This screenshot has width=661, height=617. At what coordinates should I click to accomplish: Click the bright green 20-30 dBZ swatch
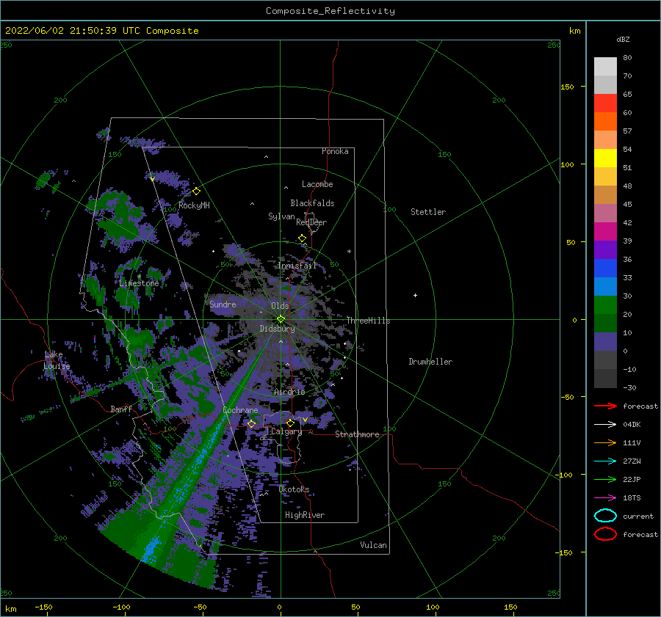pyautogui.click(x=605, y=305)
